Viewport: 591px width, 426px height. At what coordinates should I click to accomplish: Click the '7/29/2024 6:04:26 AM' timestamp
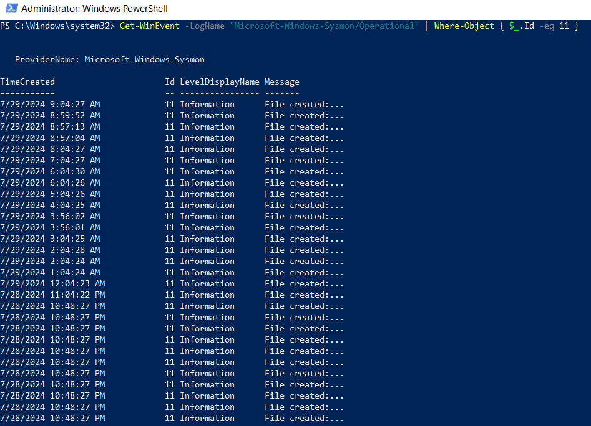pos(50,182)
